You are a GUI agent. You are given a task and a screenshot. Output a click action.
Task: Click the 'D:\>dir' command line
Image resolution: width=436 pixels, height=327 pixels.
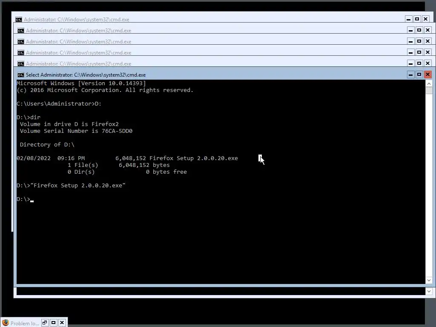(x=29, y=118)
